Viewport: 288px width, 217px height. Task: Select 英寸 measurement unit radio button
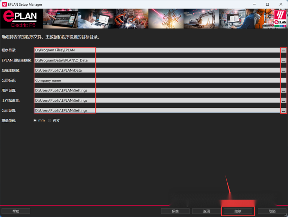click(x=50, y=120)
